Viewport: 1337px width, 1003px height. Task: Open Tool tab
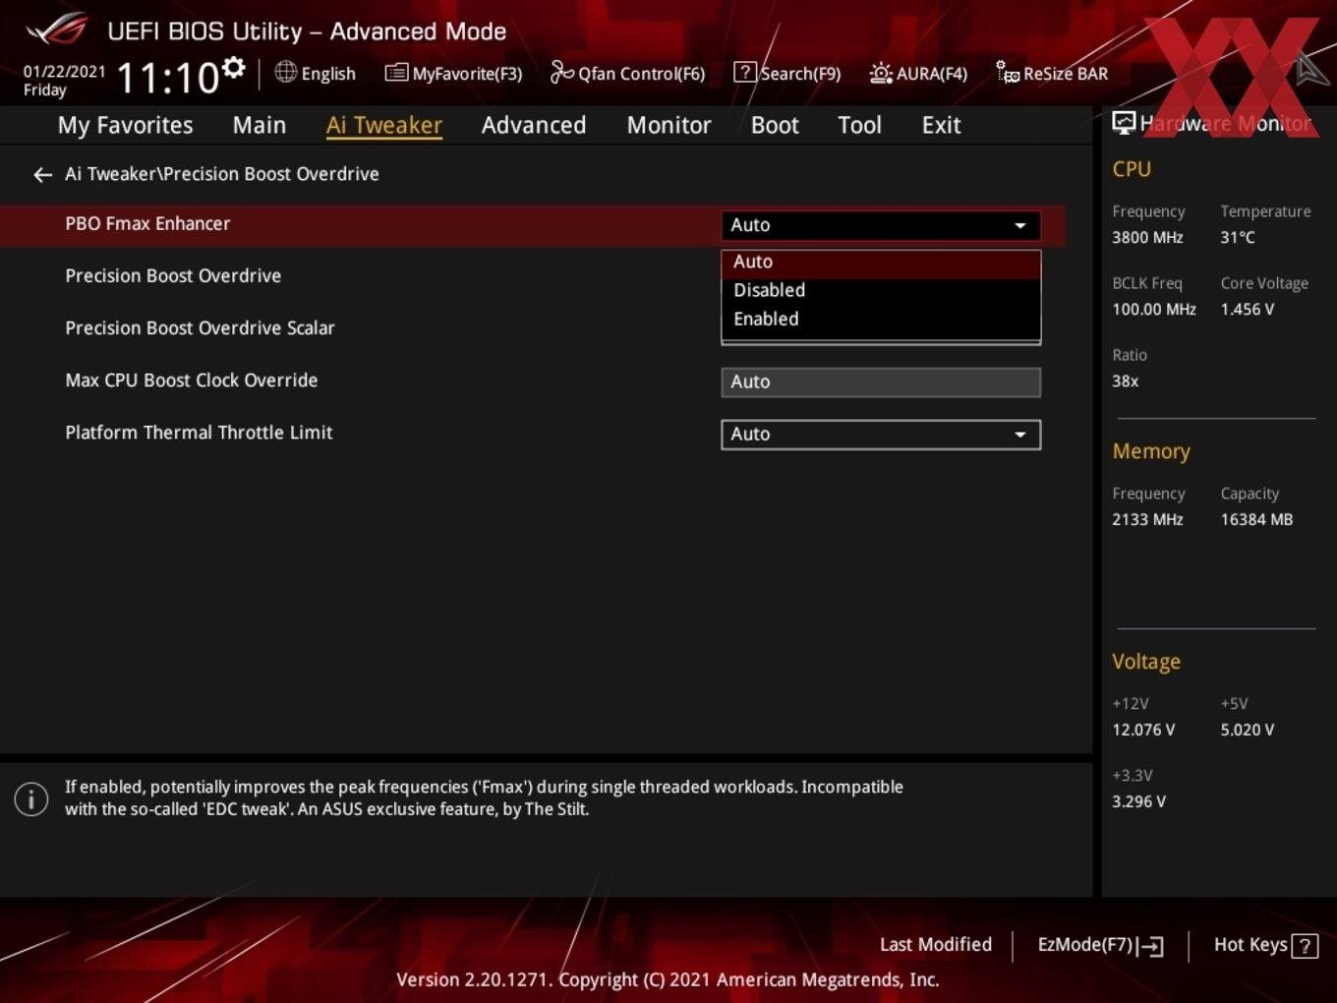(859, 126)
